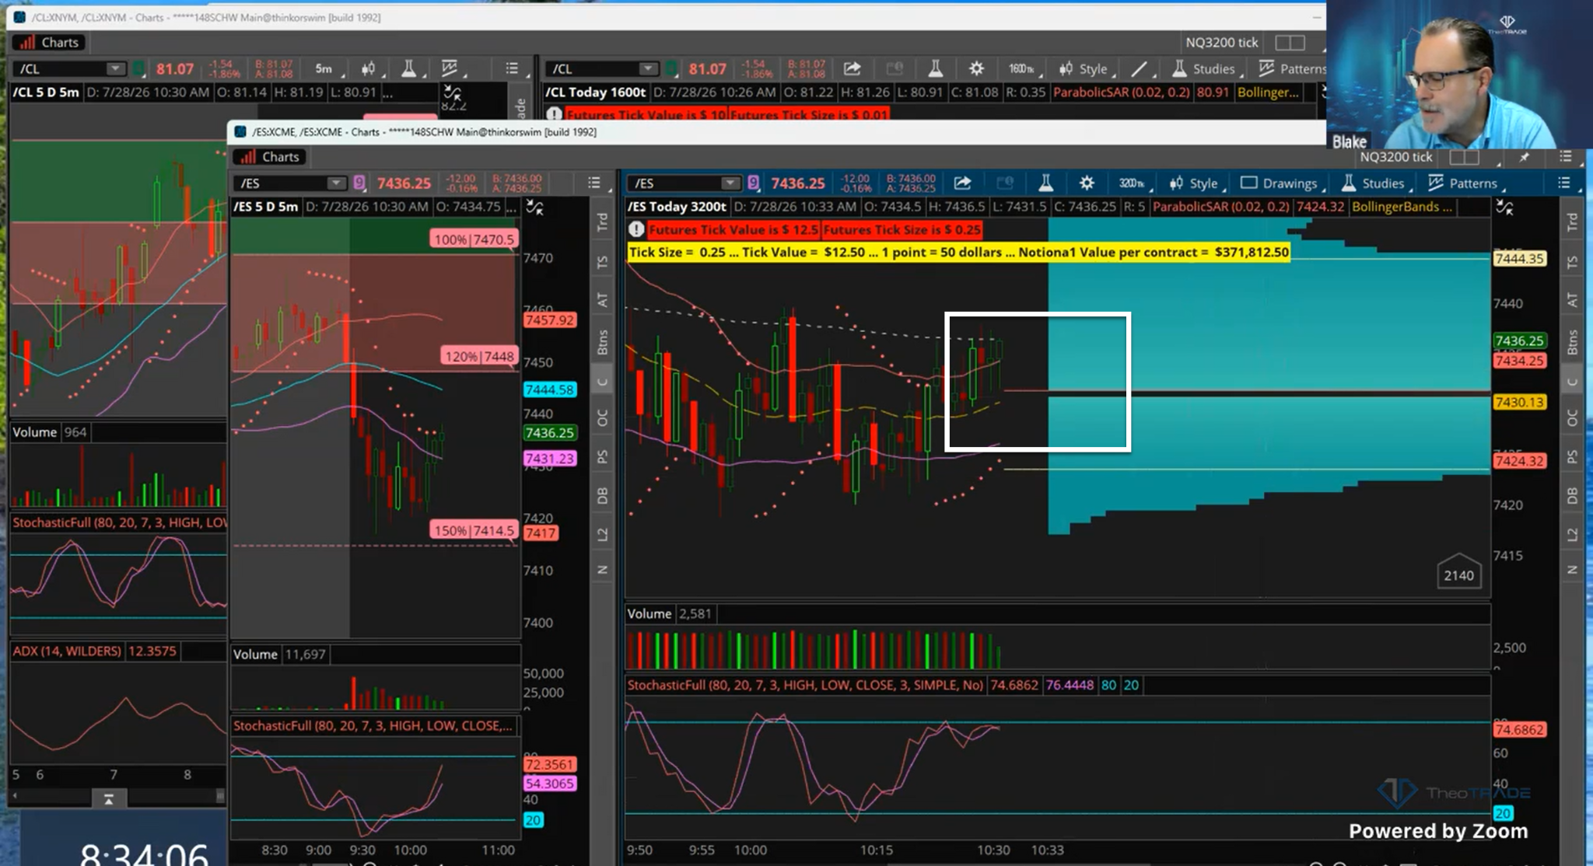Open Patterns menu in /ES Today 3200t toolbar
Screen dimensions: 1593x866
tap(1464, 183)
